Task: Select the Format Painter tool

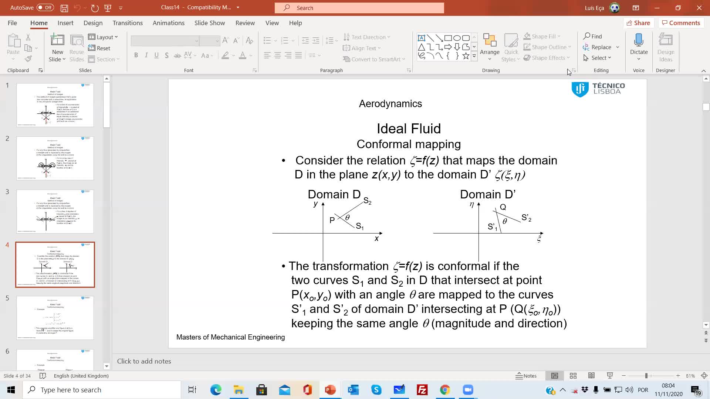Action: click(x=28, y=58)
